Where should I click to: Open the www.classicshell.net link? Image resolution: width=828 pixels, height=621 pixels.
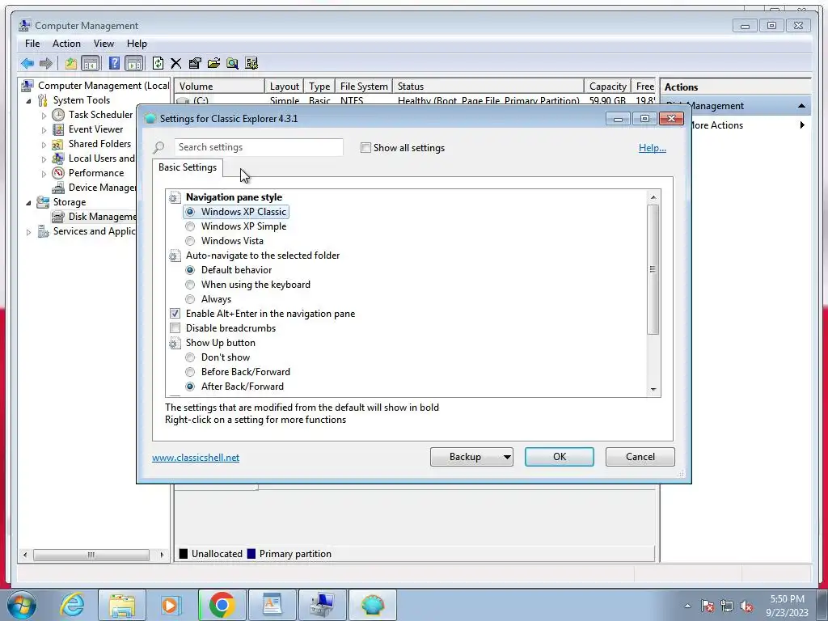(196, 458)
